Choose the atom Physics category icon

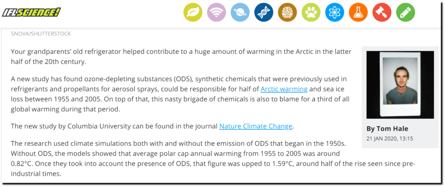click(335, 13)
